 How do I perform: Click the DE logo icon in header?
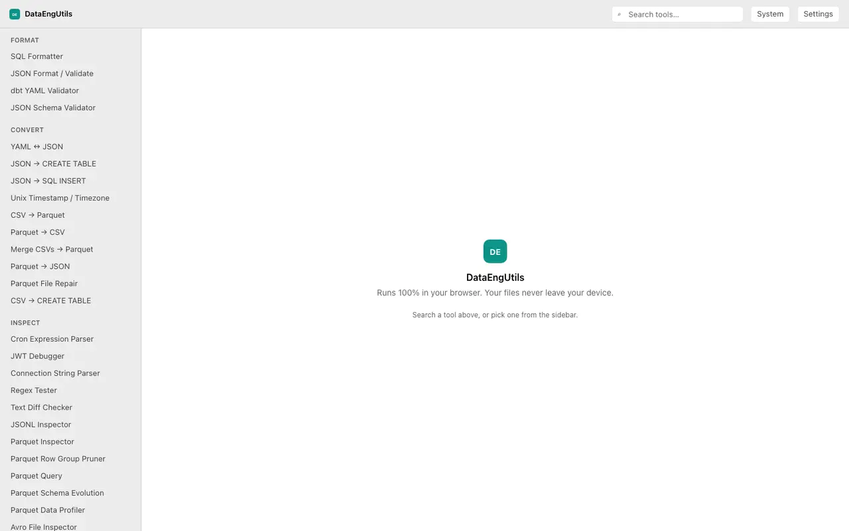[x=15, y=14]
